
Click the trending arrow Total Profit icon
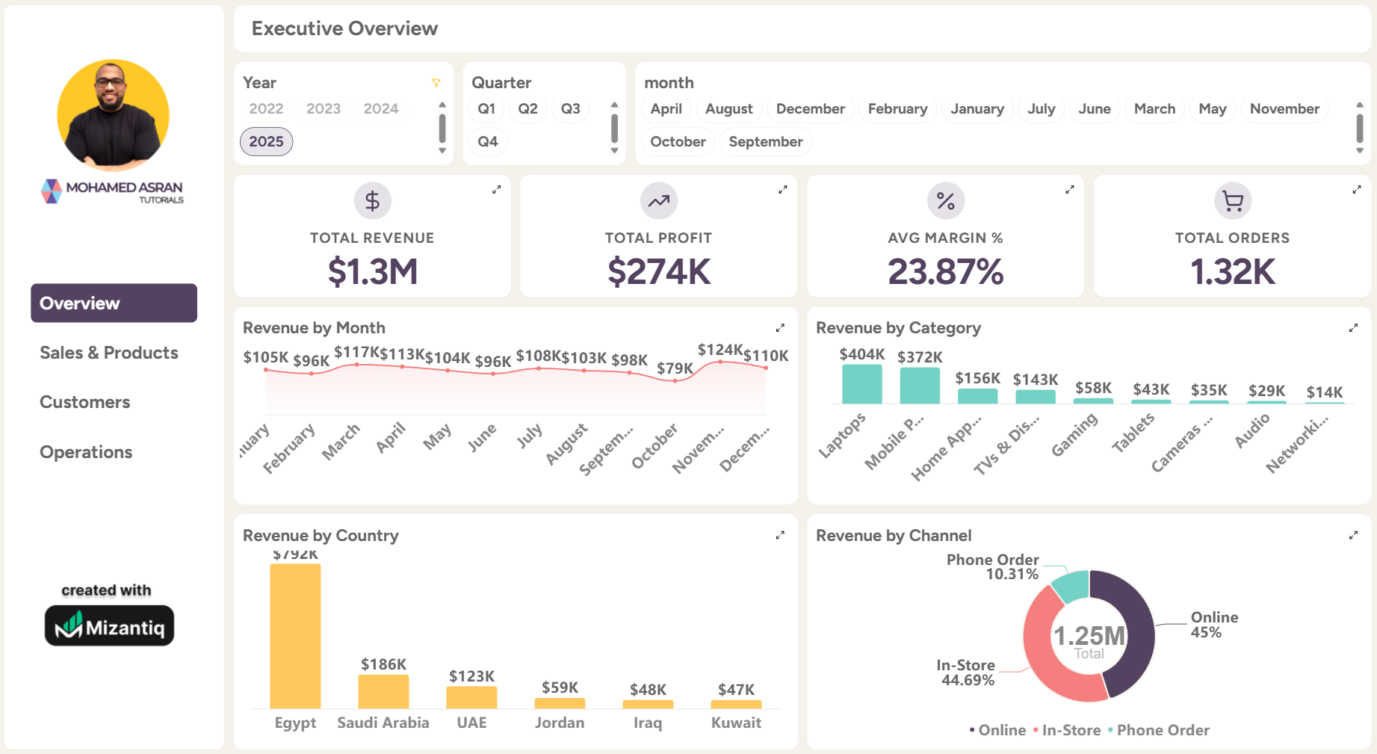pyautogui.click(x=659, y=200)
